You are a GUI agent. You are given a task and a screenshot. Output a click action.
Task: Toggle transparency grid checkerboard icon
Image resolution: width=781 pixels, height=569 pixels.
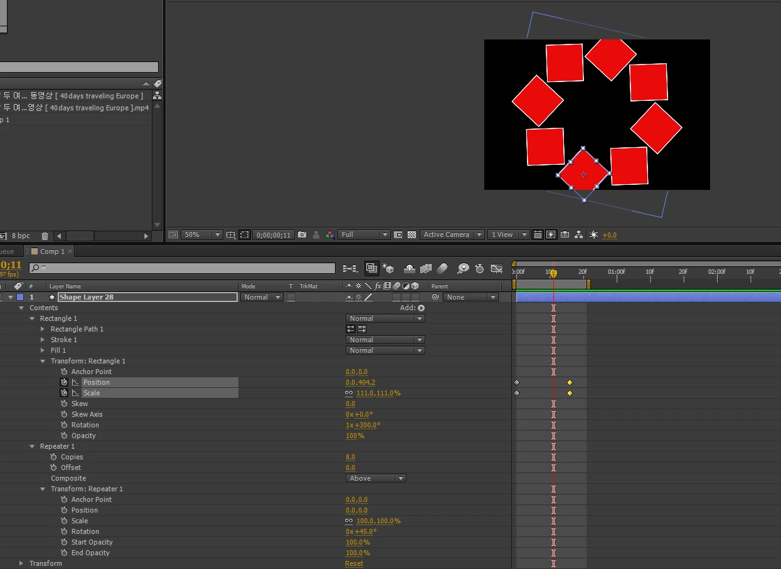click(412, 235)
